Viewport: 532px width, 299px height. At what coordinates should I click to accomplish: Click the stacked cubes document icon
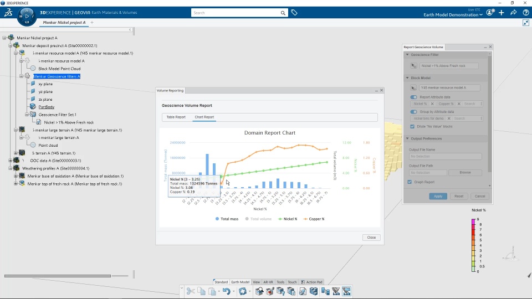[291, 291]
